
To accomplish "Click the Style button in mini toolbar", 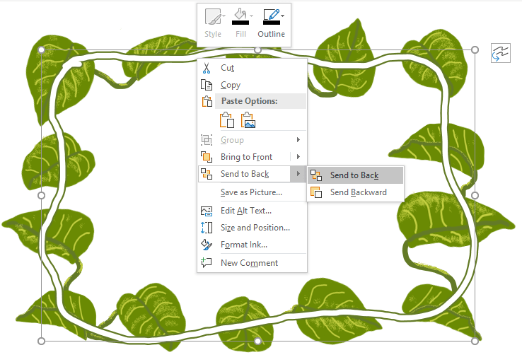I will click(x=213, y=23).
